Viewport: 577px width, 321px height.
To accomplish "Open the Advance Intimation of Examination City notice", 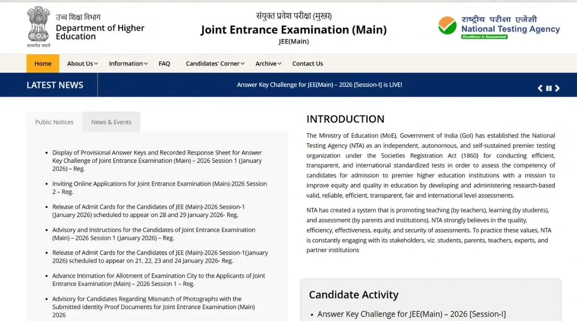I will pyautogui.click(x=159, y=280).
